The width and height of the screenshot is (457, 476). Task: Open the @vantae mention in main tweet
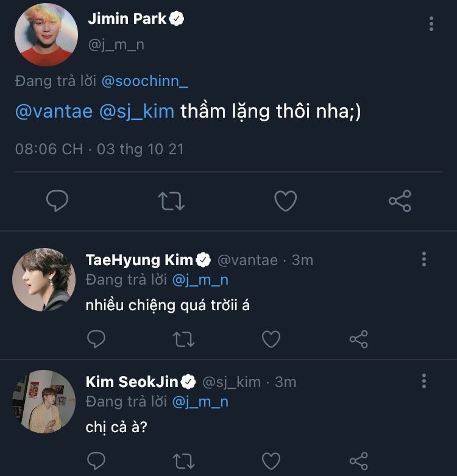54,112
